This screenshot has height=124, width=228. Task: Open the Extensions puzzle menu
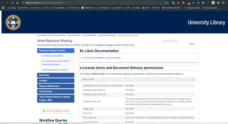click(x=223, y=3)
